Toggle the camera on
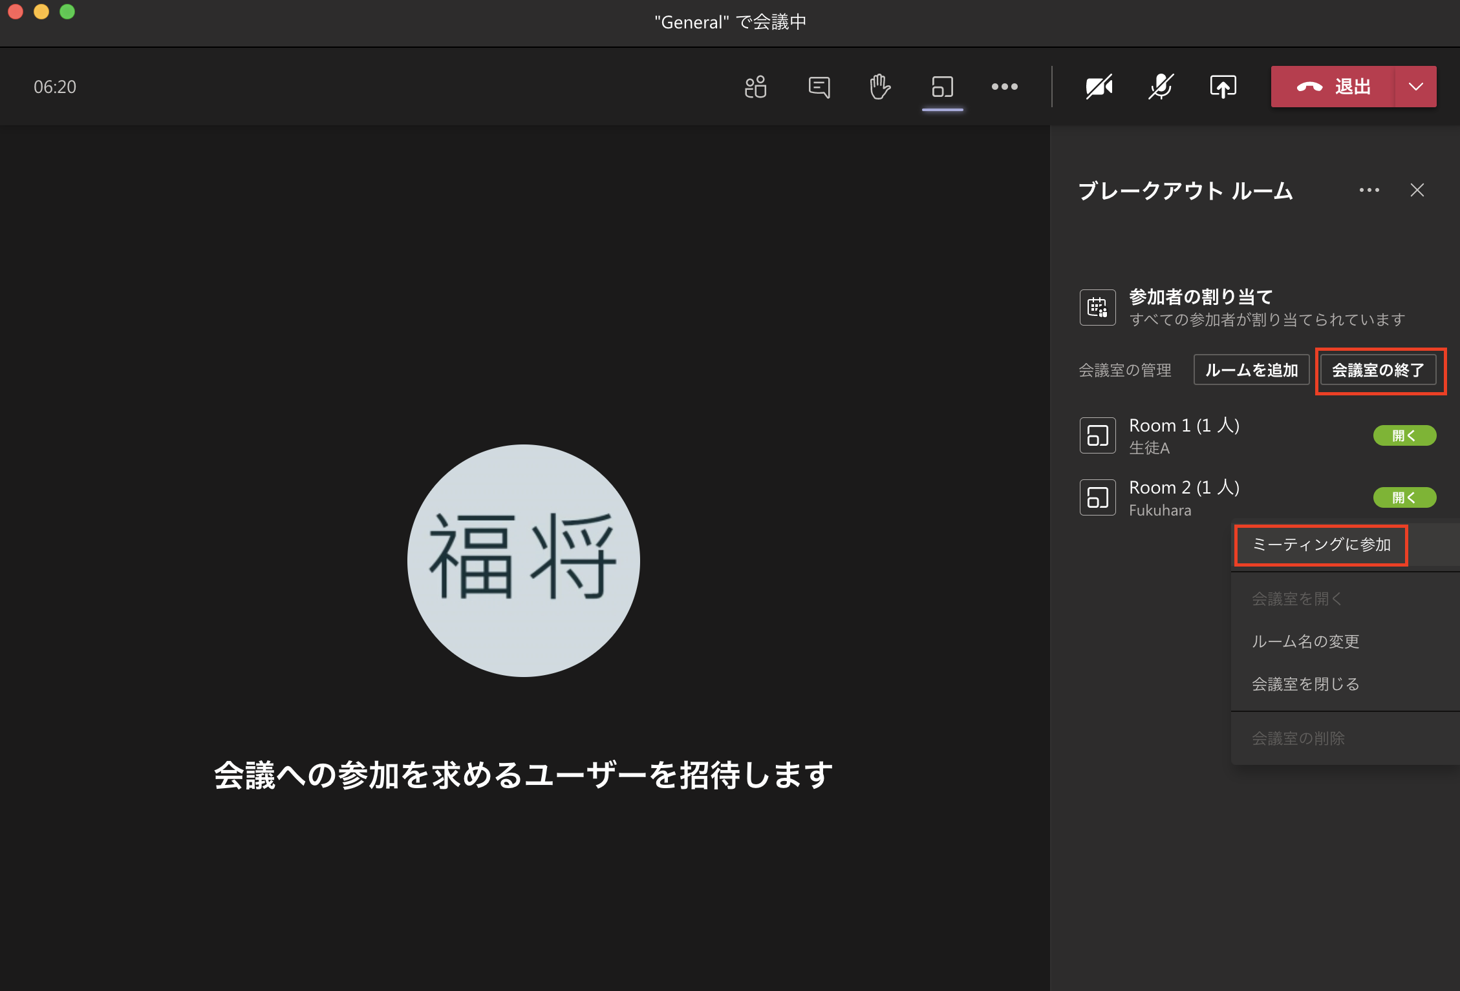The width and height of the screenshot is (1460, 991). (1099, 86)
